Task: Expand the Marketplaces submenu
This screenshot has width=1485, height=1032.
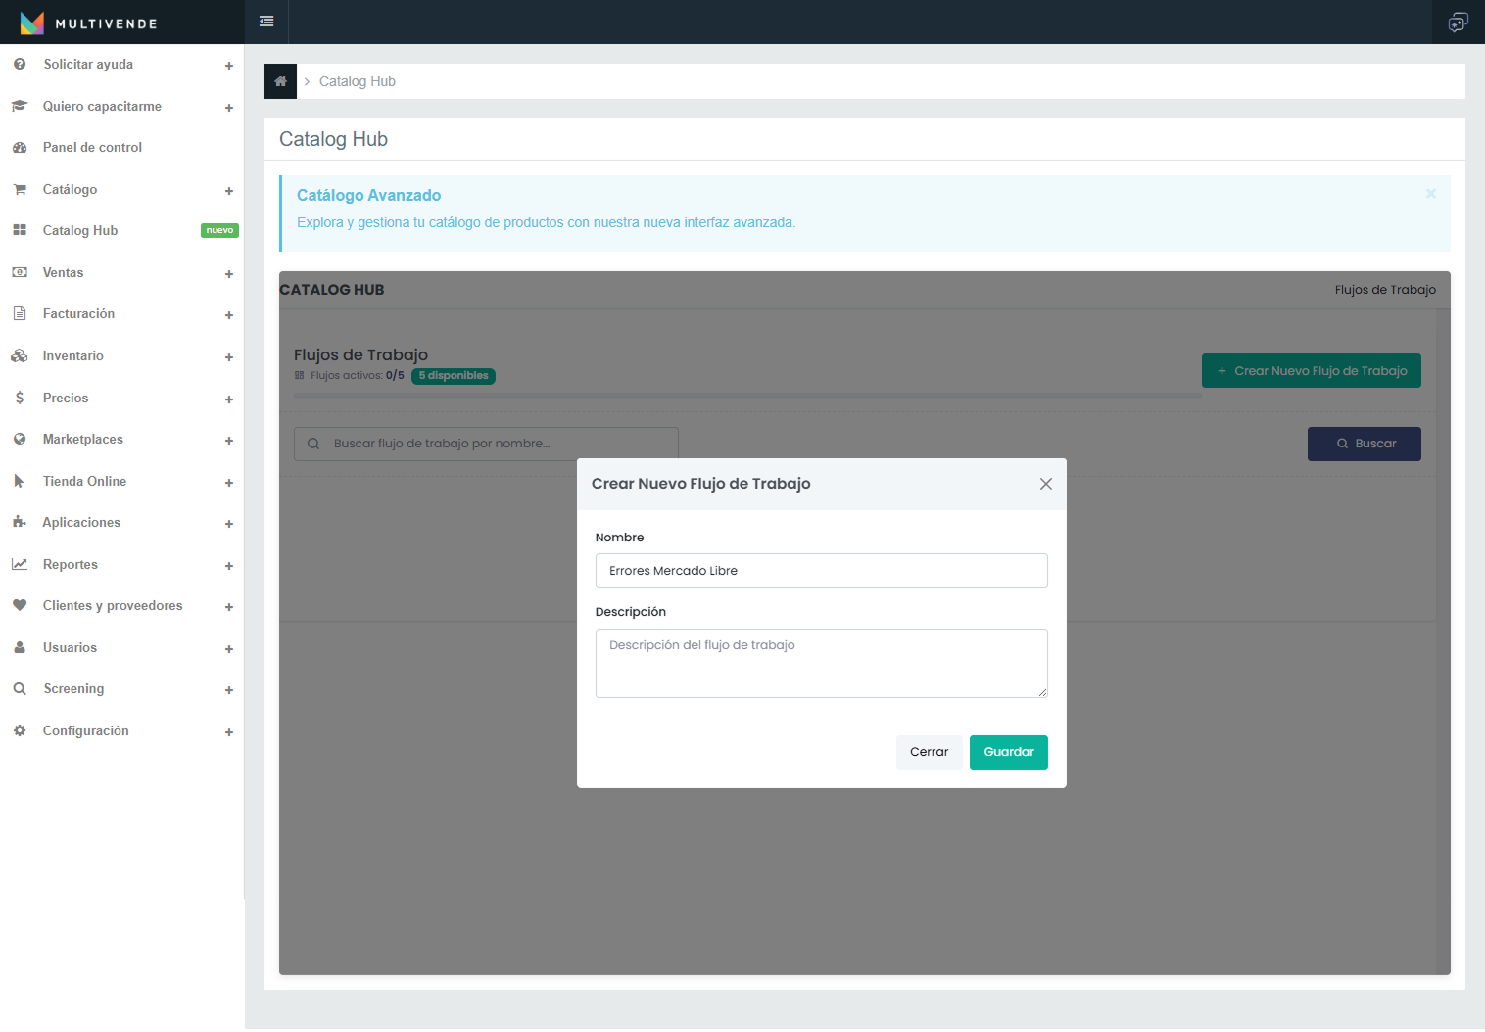Action: point(228,441)
